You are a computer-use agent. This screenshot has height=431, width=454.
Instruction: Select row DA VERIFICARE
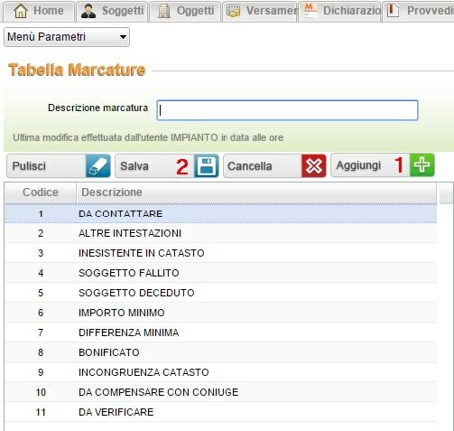tap(221, 412)
